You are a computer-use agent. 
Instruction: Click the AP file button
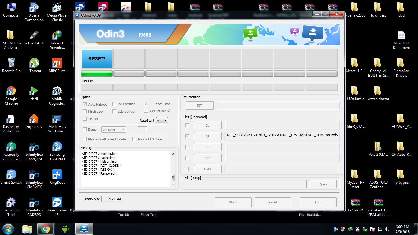coord(207,136)
